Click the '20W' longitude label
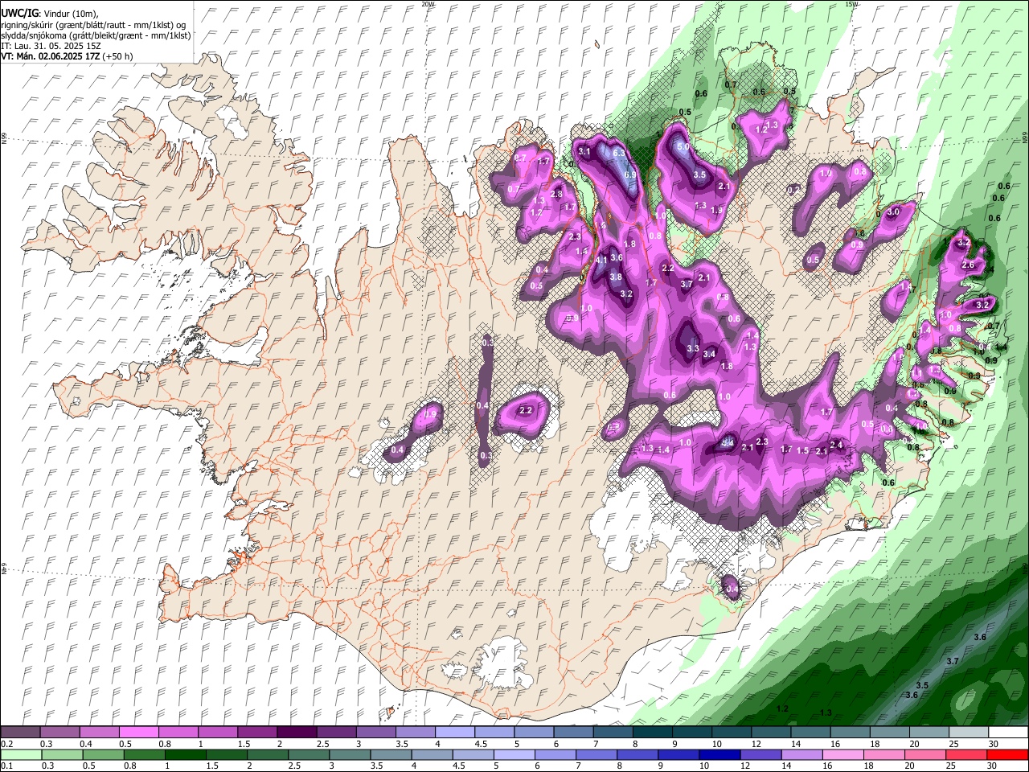Image resolution: width=1029 pixels, height=772 pixels. [x=428, y=4]
